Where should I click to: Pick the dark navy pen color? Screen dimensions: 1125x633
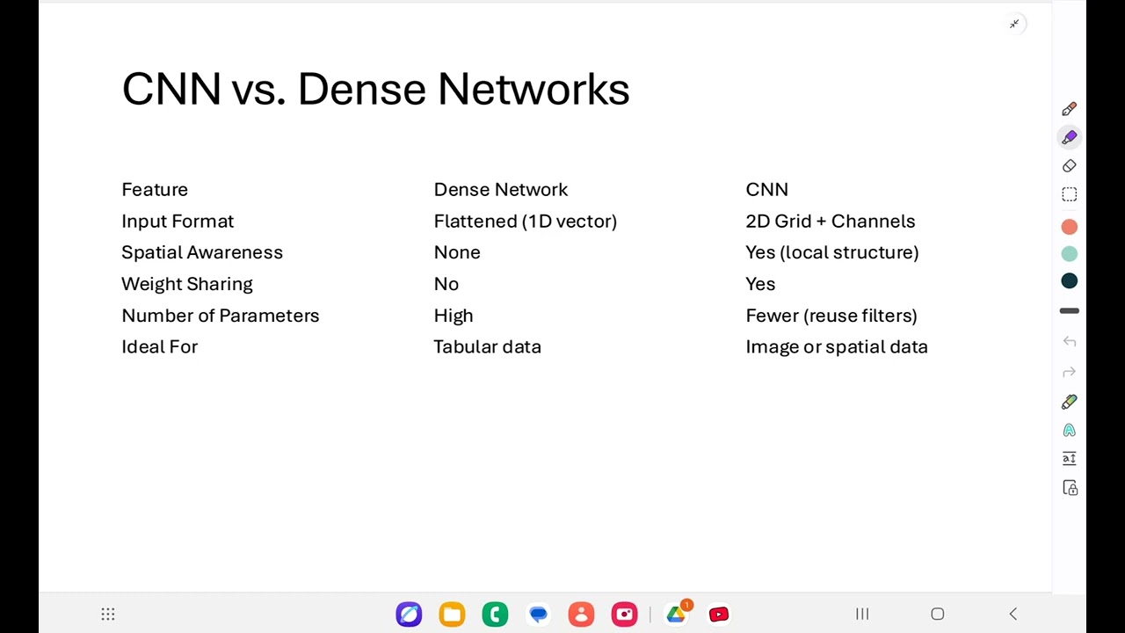click(1069, 281)
